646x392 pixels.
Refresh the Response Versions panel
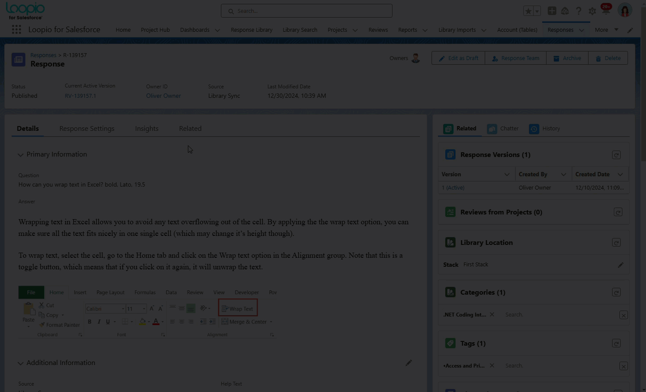pos(616,155)
